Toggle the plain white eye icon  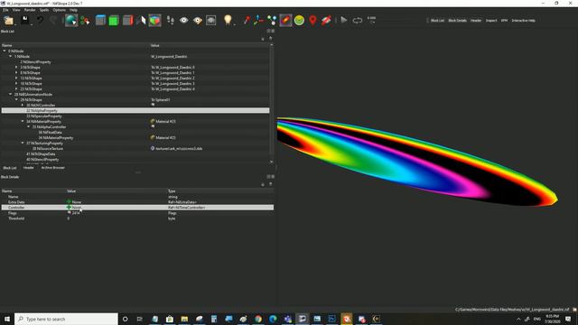tap(183, 20)
